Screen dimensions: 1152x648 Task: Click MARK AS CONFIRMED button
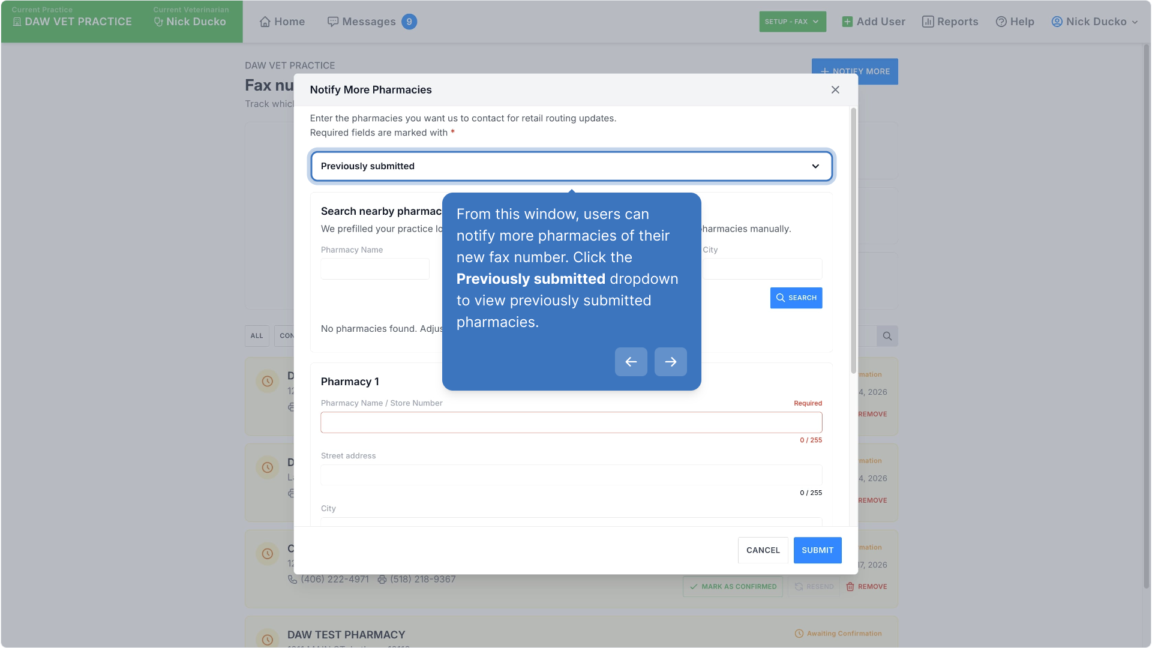(733, 587)
